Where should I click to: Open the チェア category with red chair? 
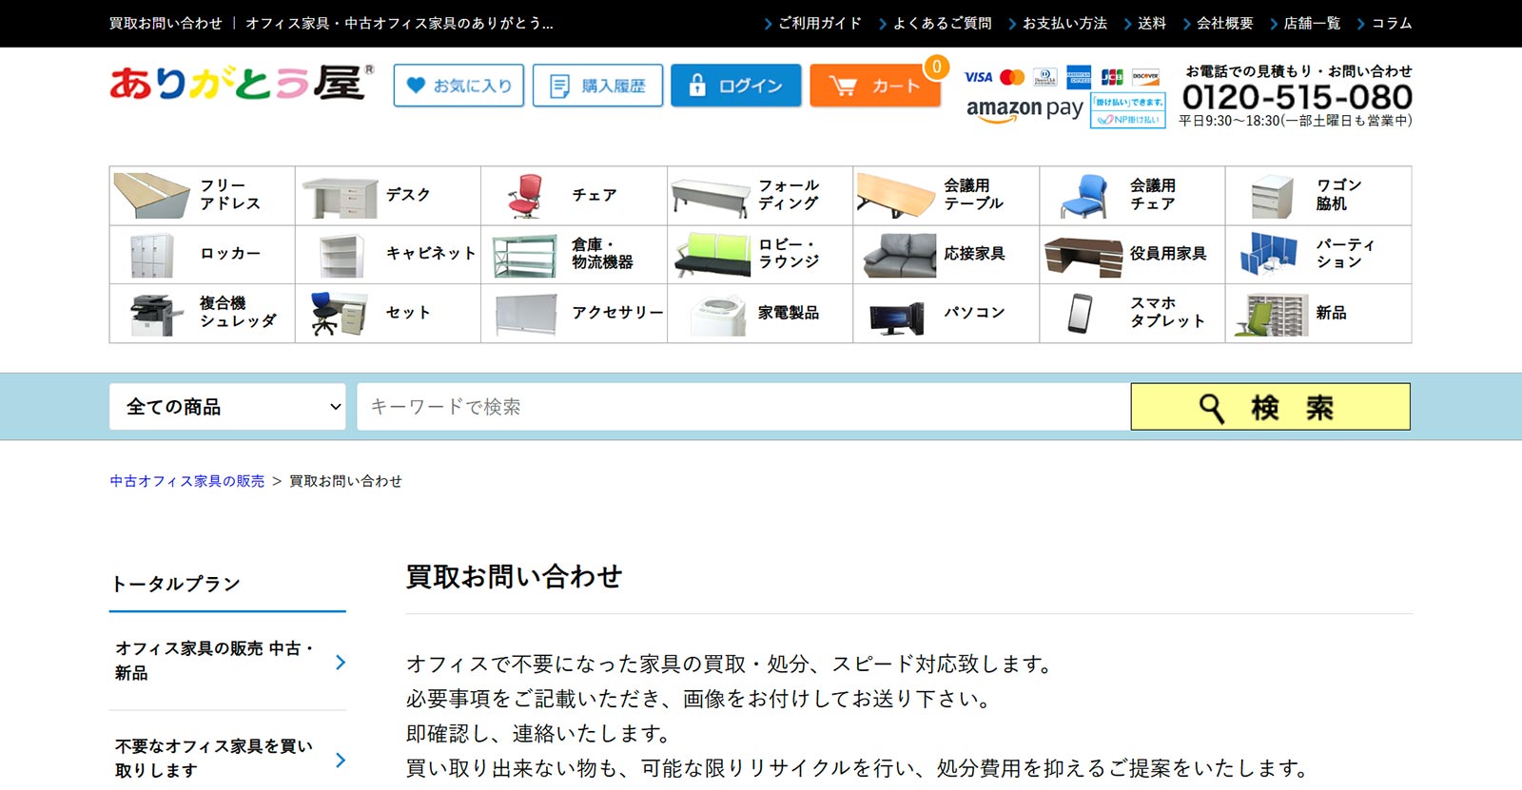coord(575,195)
